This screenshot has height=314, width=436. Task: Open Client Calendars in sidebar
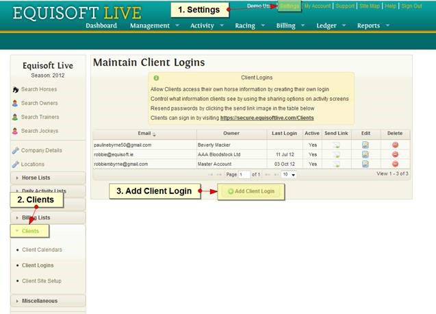(42, 250)
